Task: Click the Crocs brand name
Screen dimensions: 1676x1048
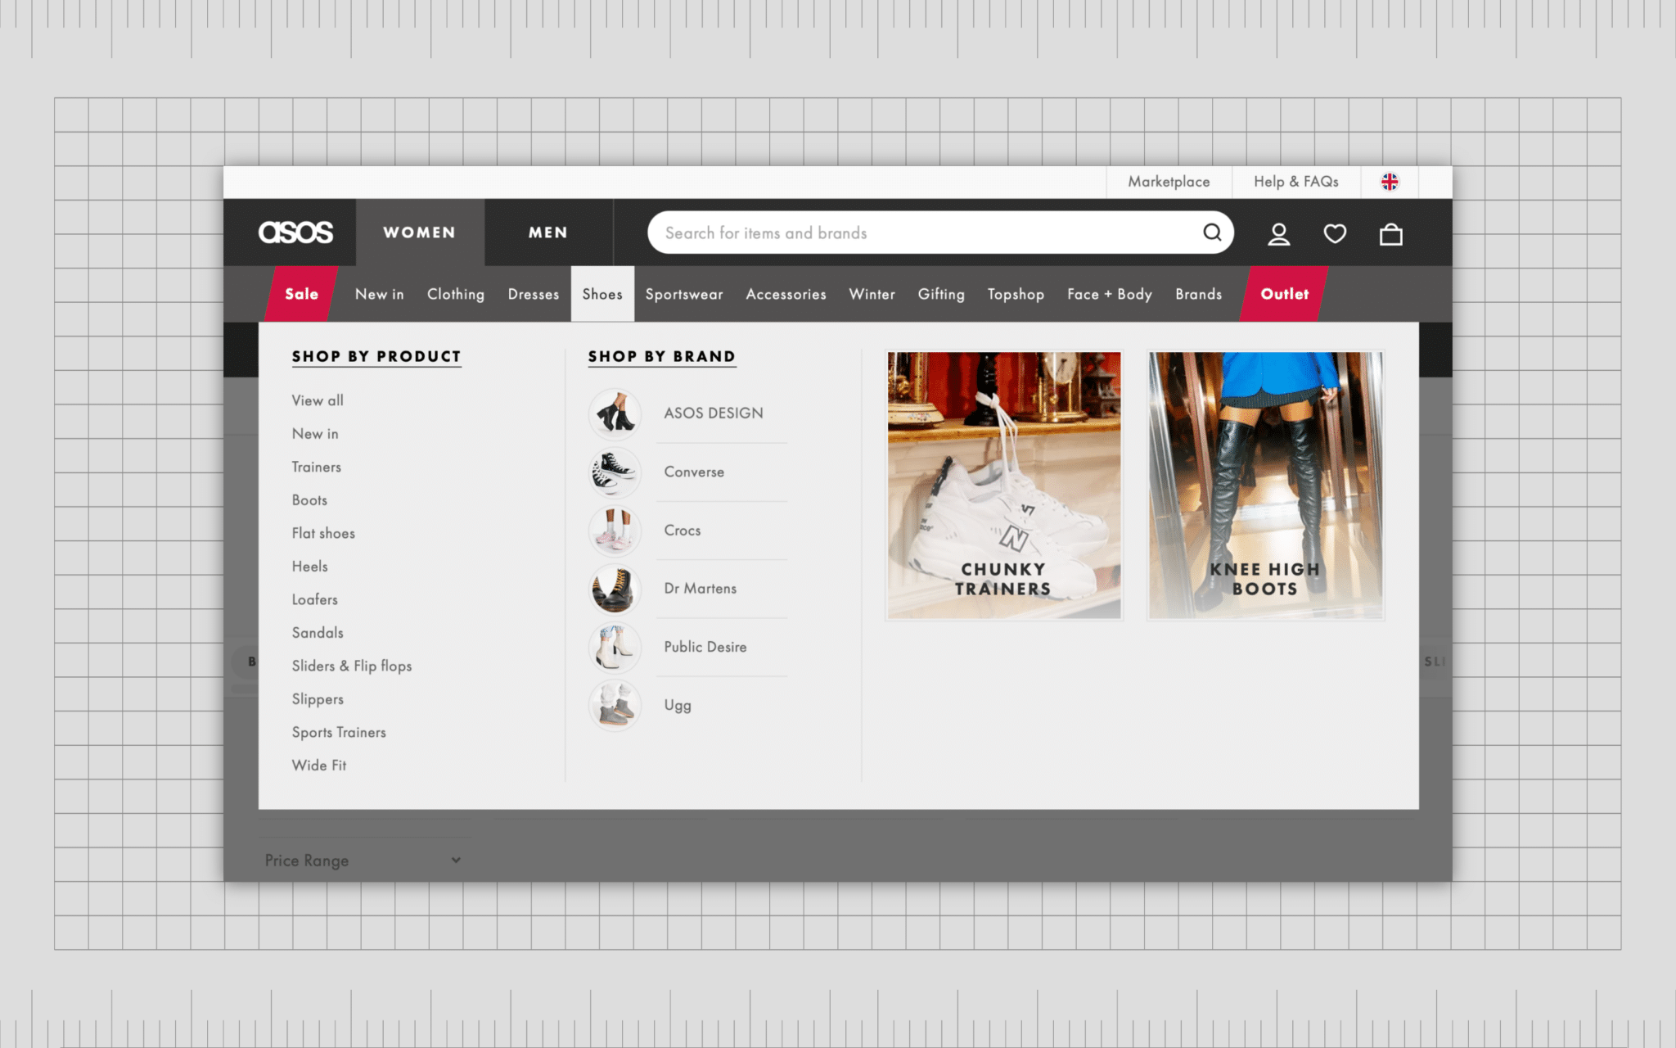Action: 683,531
